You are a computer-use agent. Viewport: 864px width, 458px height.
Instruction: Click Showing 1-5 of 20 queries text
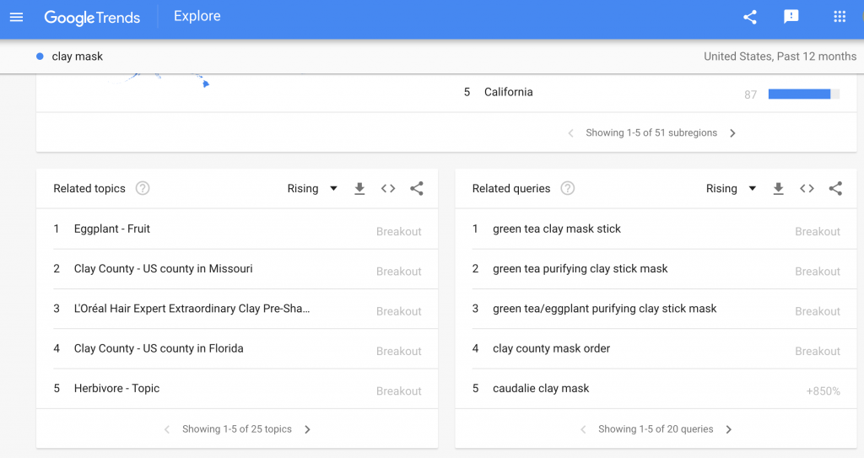[656, 428]
